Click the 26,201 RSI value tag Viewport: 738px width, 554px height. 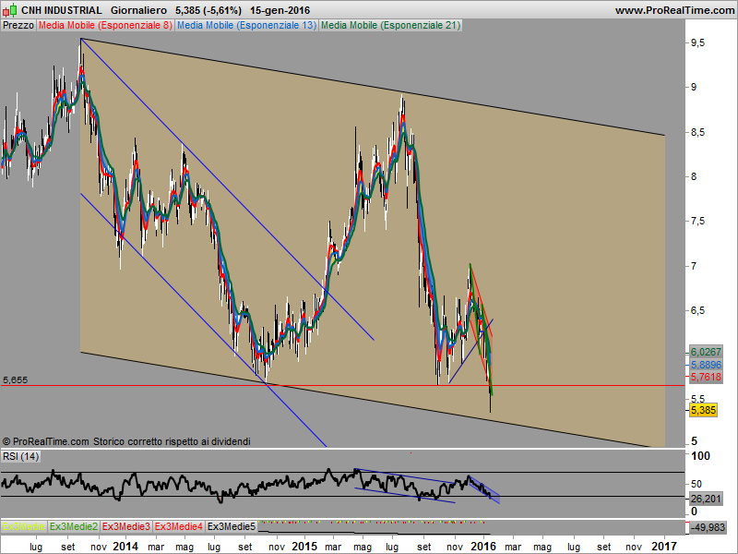coord(706,499)
